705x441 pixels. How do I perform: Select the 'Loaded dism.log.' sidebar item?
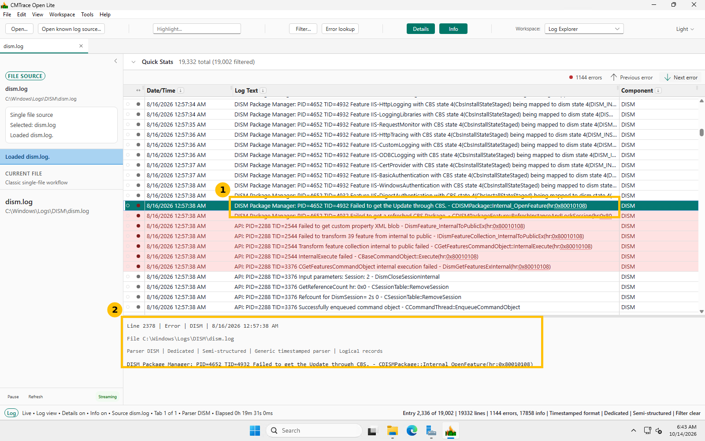[x=61, y=157]
